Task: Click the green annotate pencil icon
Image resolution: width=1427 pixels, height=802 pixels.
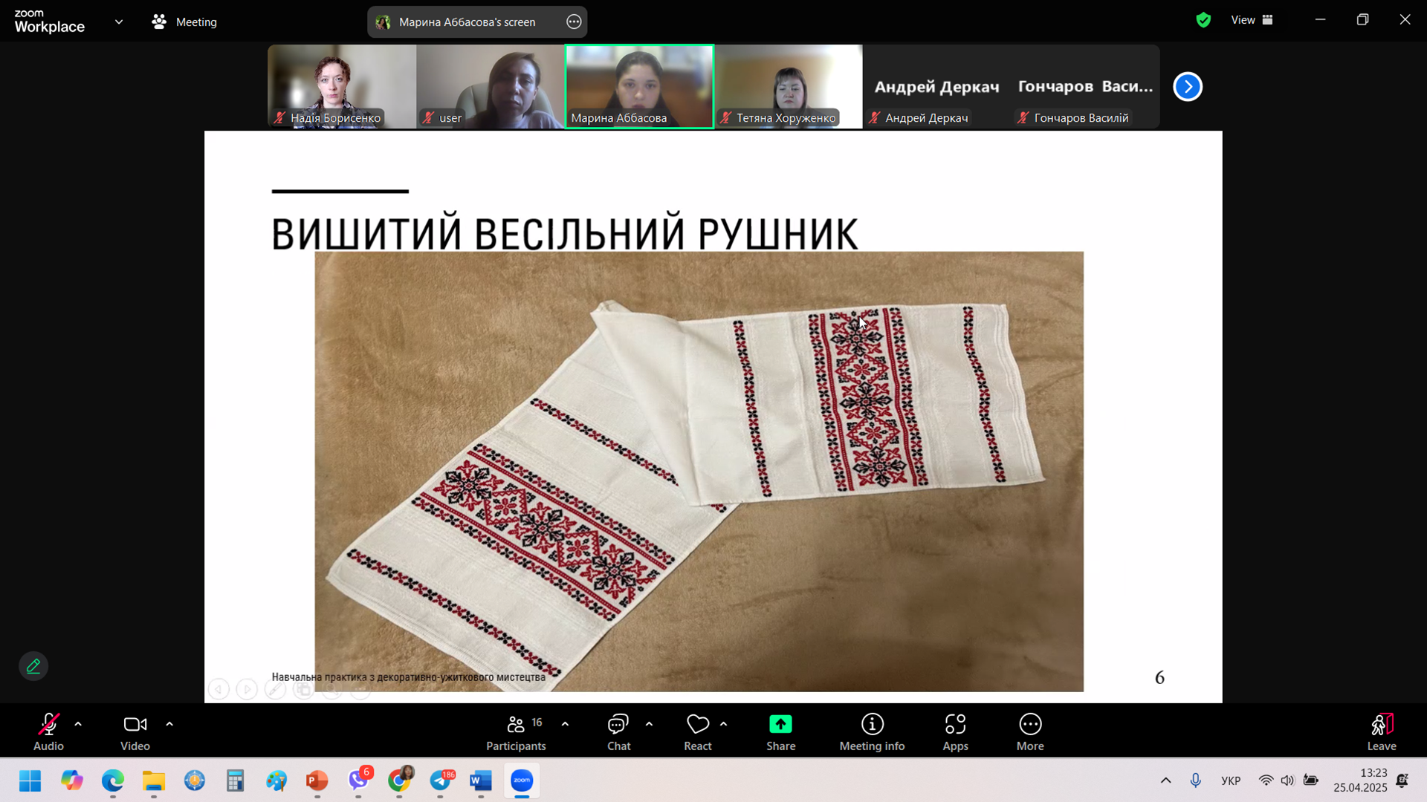Action: [x=33, y=666]
